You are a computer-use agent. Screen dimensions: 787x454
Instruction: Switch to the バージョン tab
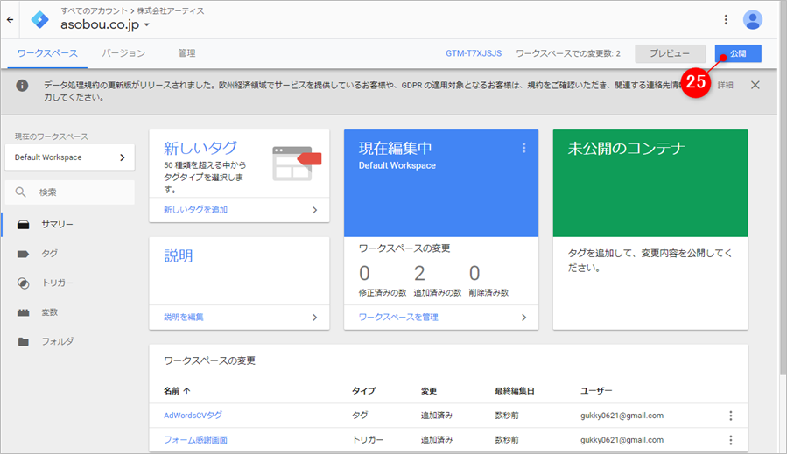point(123,53)
